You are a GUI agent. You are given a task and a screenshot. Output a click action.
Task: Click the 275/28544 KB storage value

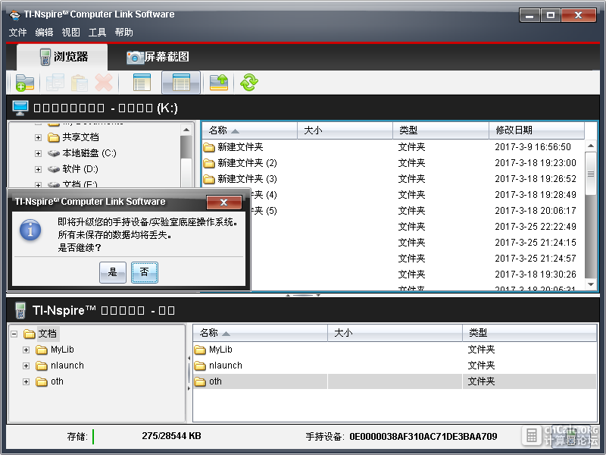(x=171, y=436)
